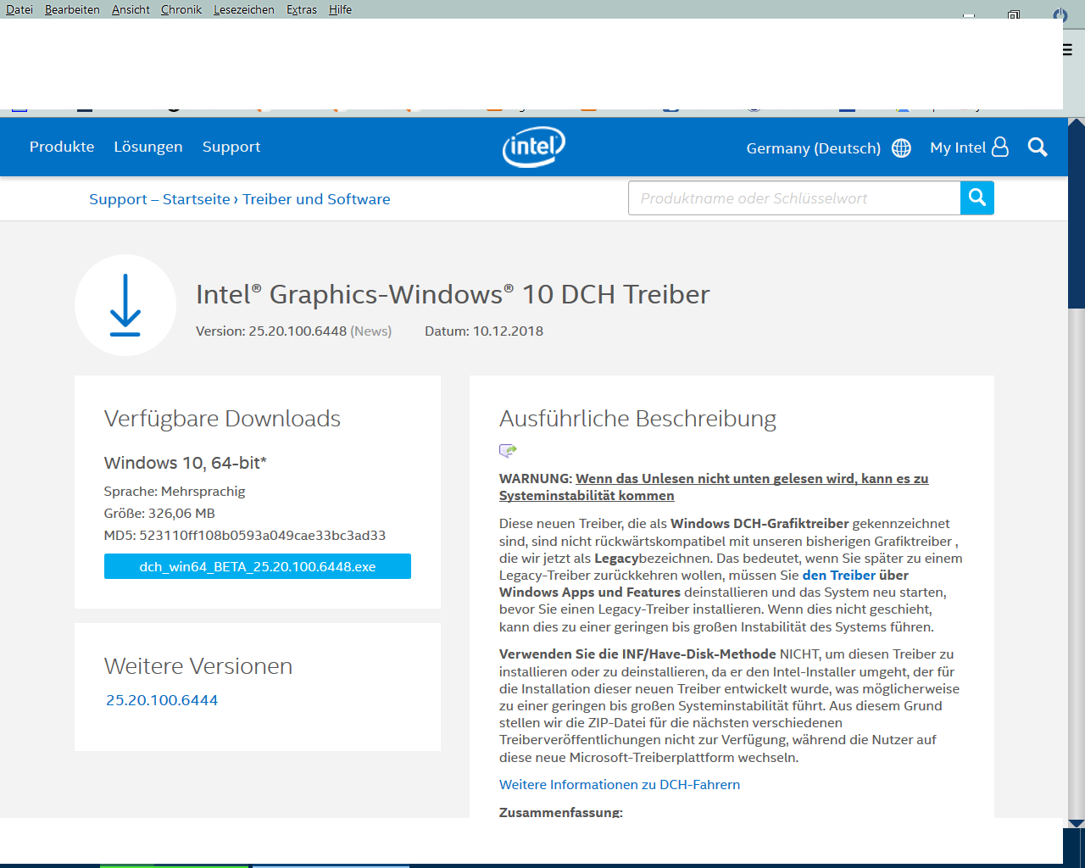Open version 25.20.100.6444 link
This screenshot has width=1085, height=868.
[162, 700]
